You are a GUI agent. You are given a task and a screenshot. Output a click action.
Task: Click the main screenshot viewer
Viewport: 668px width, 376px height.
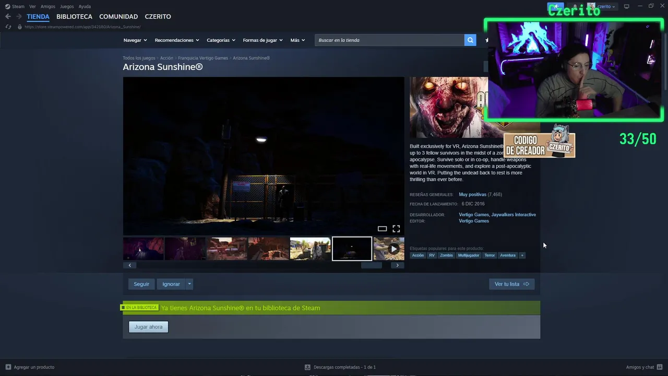point(264,156)
